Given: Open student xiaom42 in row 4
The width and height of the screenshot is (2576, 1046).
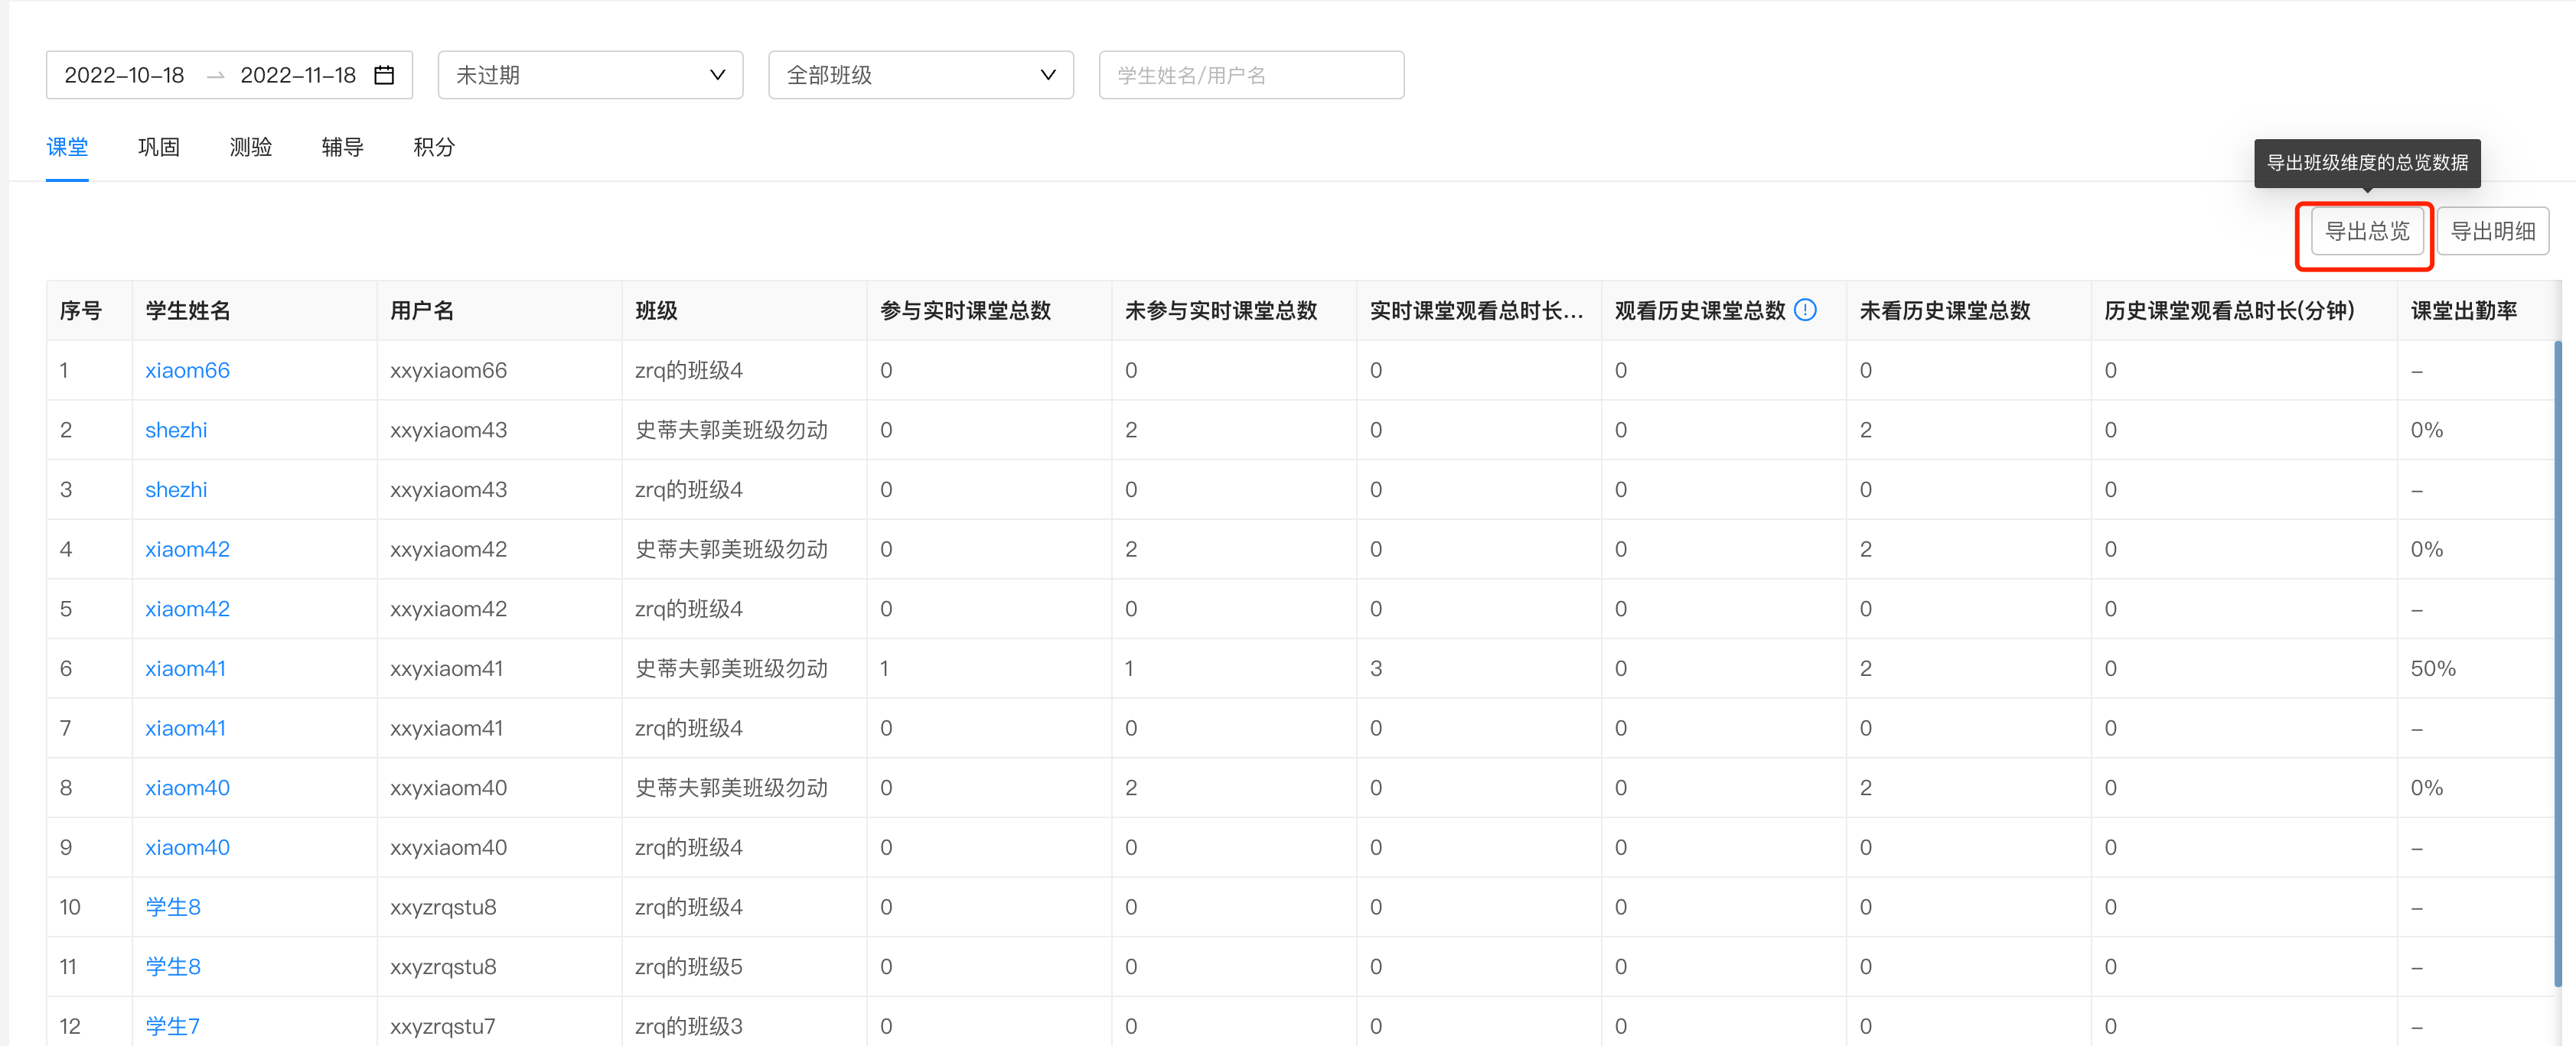Looking at the screenshot, I should pos(187,550).
